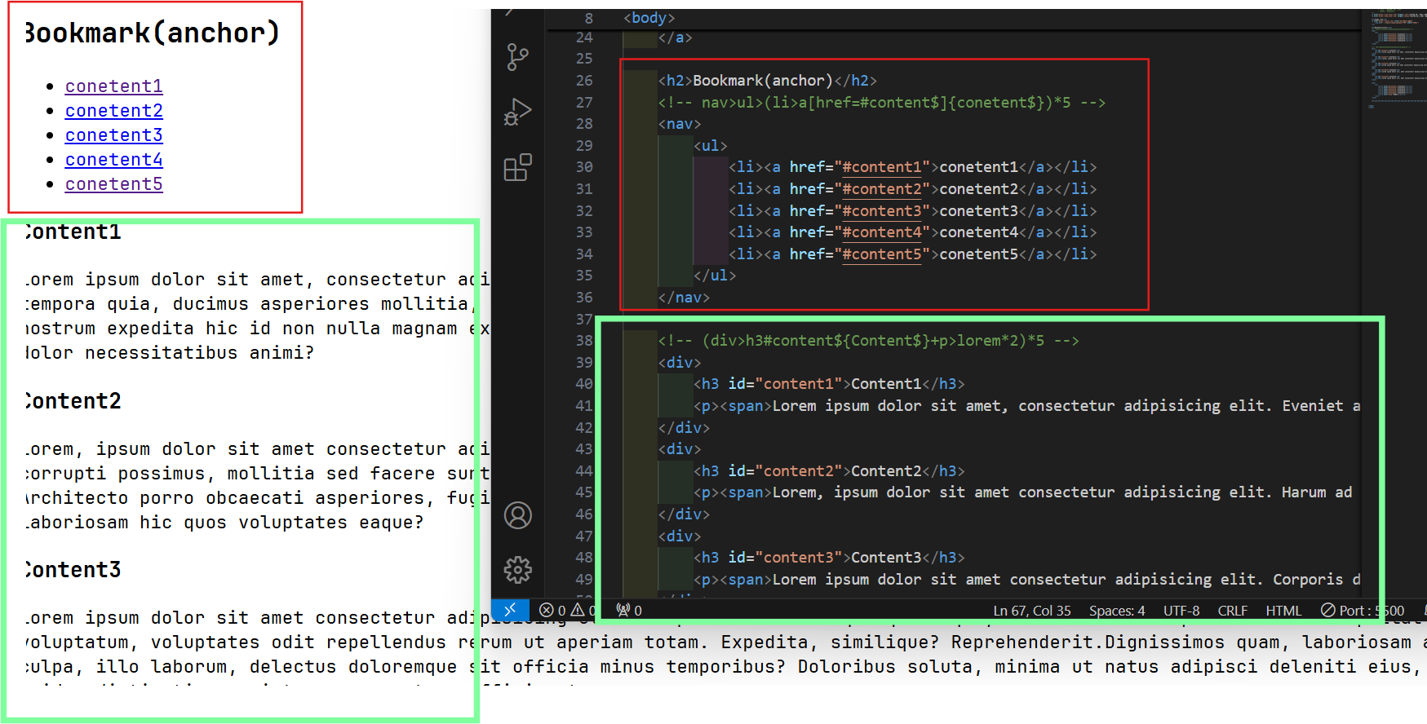Viewport: 1427px width, 724px height.
Task: Click the h3 id="content3" code line
Action: click(829, 558)
